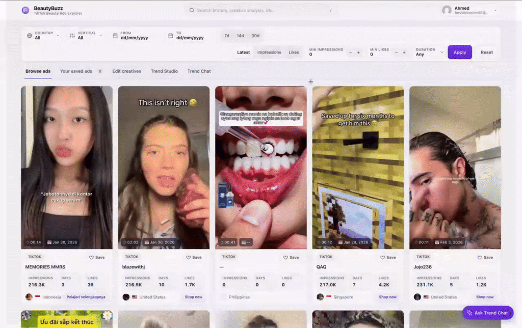Open the Duration dropdown
This screenshot has height=328, width=522.
click(429, 52)
